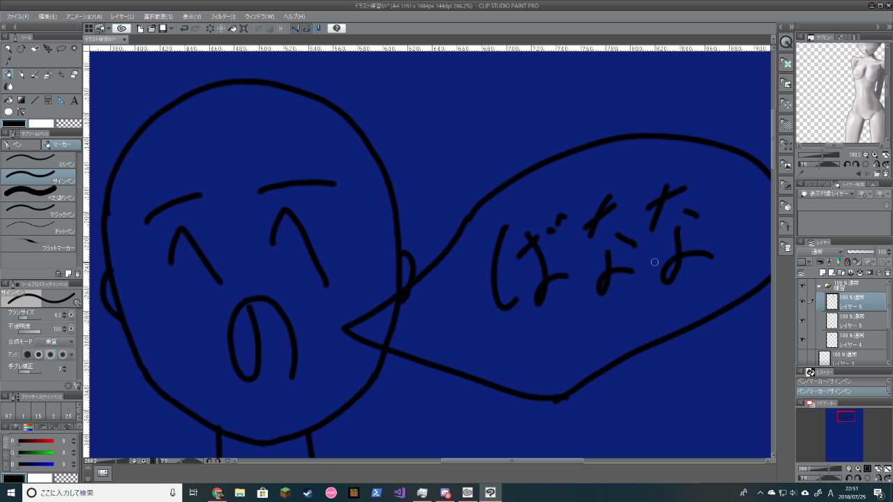This screenshot has height=502, width=893.
Task: Switch to the マーカー sub tool tab
Action: 57,145
